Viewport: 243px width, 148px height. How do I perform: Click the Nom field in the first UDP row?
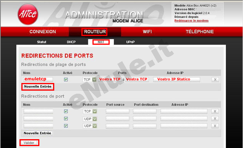[38, 119]
